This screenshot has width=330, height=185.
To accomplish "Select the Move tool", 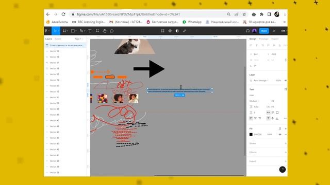I will click(x=55, y=31).
